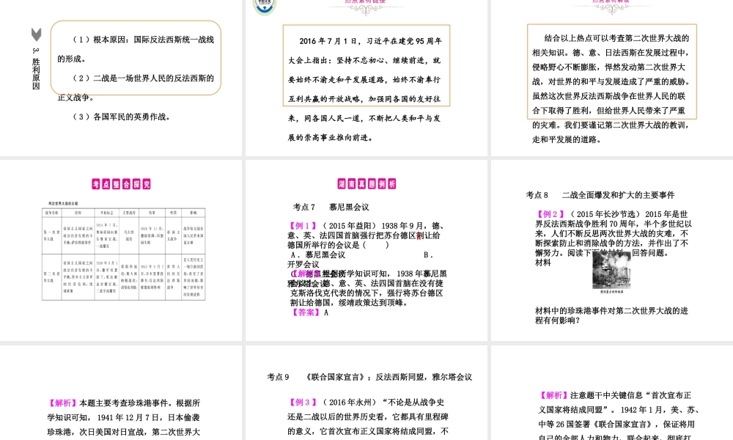The image size is (733, 440).
Task: Click the downward chevron icon above 胜利原因
Action: (x=37, y=34)
